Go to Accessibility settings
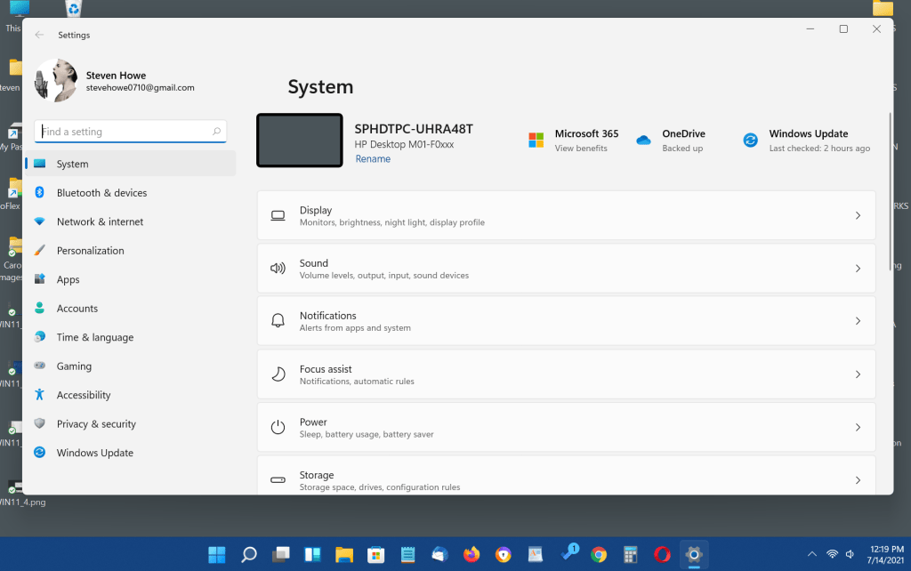Screen dimensions: 911x571 (84, 395)
